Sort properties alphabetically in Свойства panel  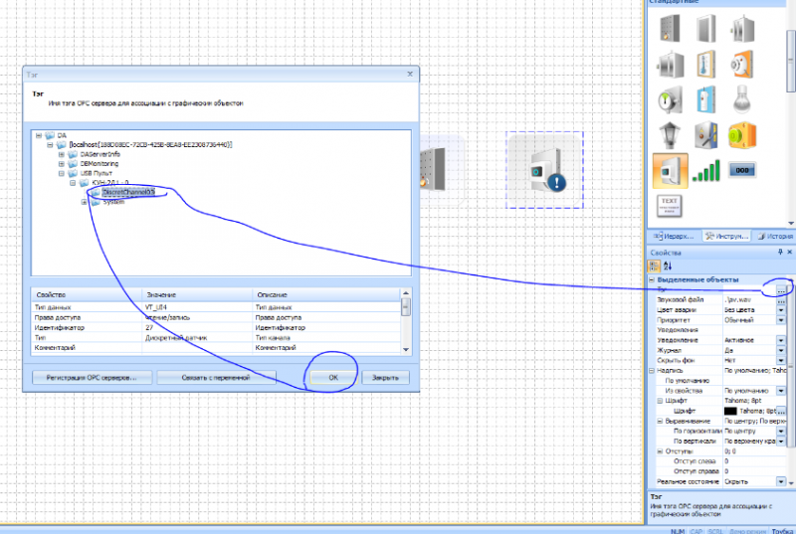(668, 266)
